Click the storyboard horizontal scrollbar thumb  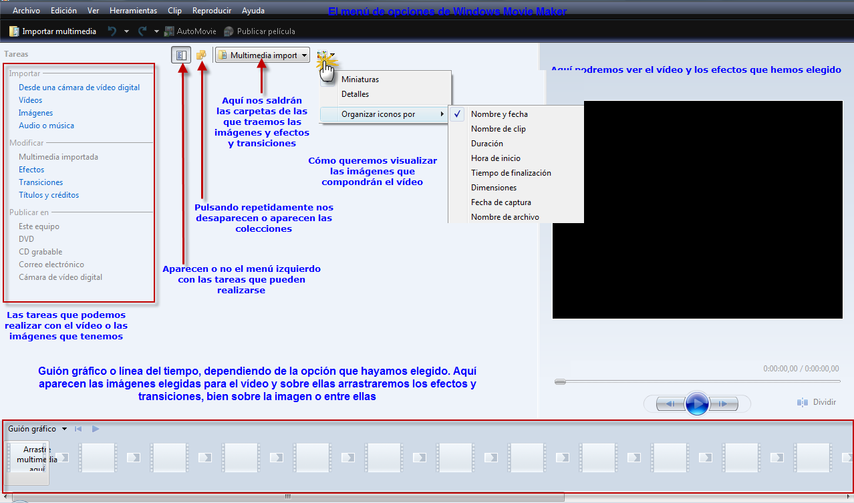pos(288,496)
